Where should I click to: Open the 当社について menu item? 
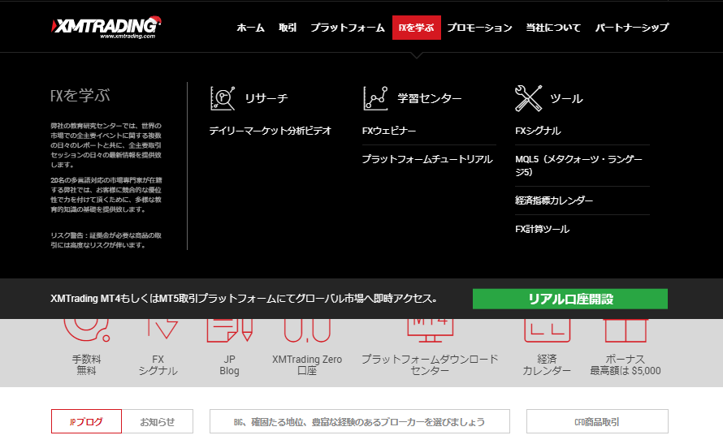point(553,28)
